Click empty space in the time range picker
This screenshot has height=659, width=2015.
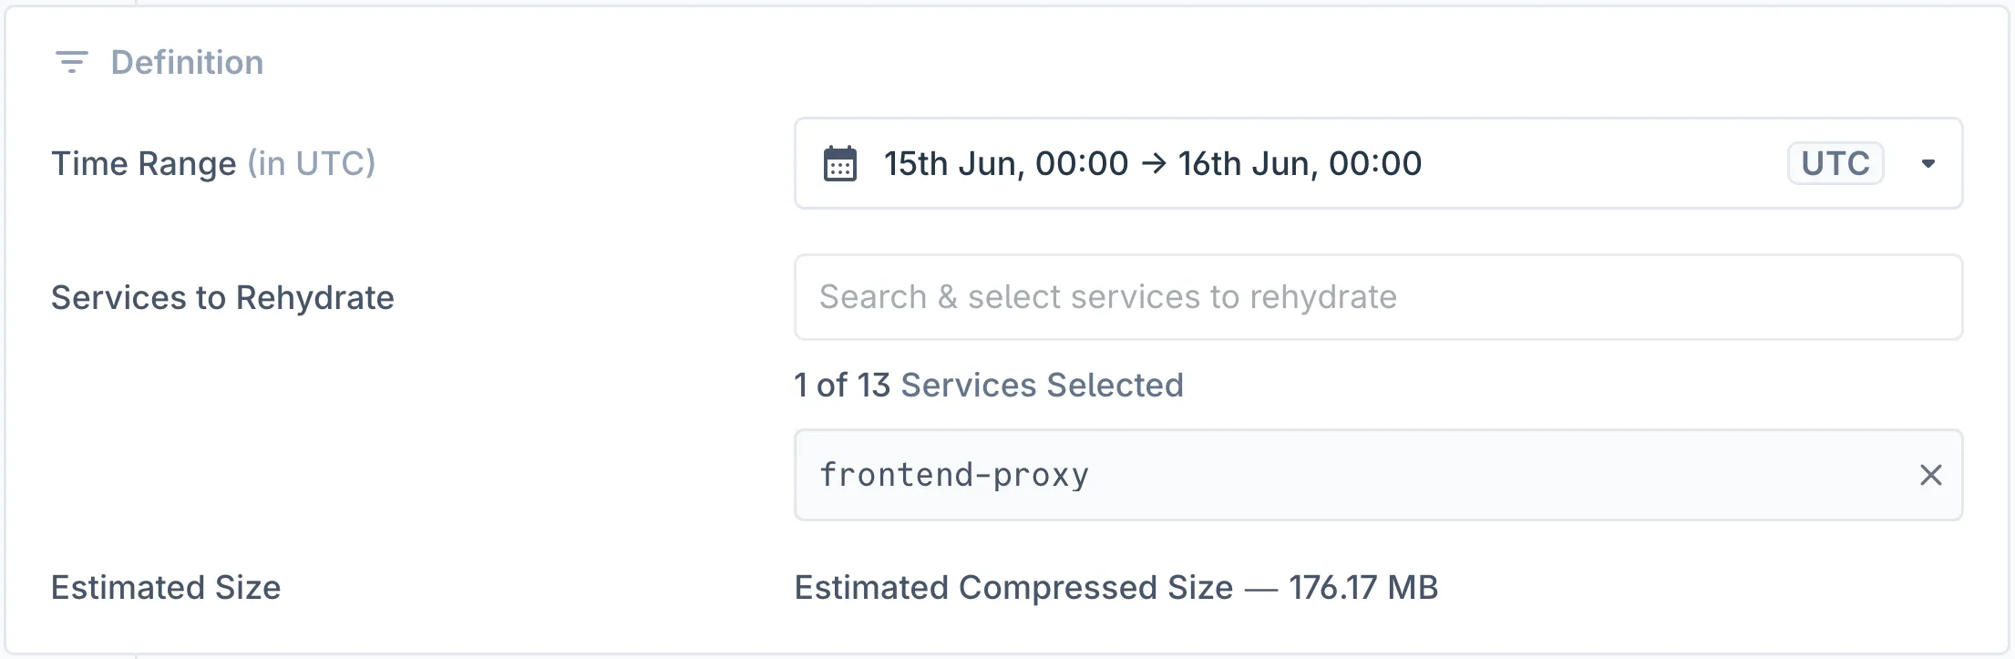pos(1604,164)
